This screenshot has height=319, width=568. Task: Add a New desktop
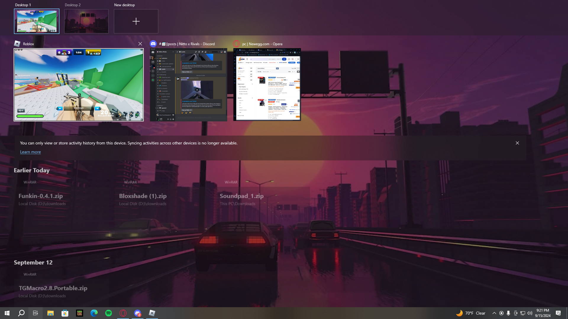tap(136, 21)
